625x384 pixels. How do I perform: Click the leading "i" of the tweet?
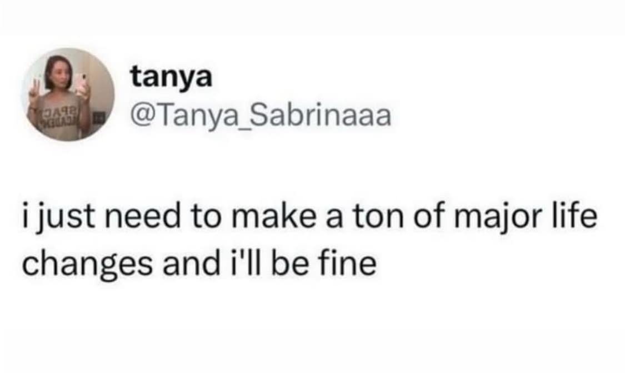[x=26, y=217]
